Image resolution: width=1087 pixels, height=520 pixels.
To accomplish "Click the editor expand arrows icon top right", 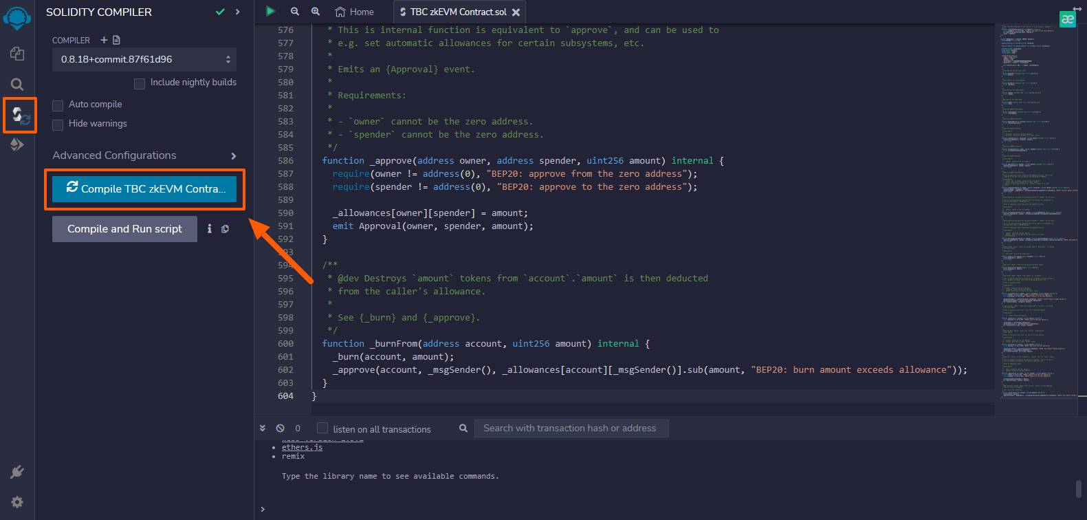I will [x=1077, y=9].
